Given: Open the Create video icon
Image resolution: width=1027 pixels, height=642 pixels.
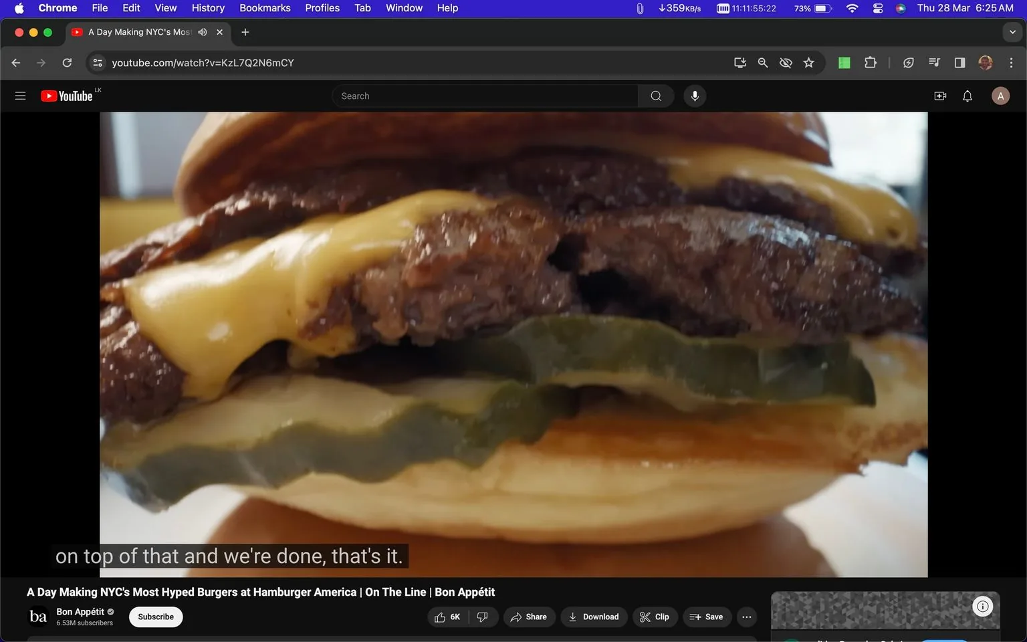Looking at the screenshot, I should (x=940, y=96).
